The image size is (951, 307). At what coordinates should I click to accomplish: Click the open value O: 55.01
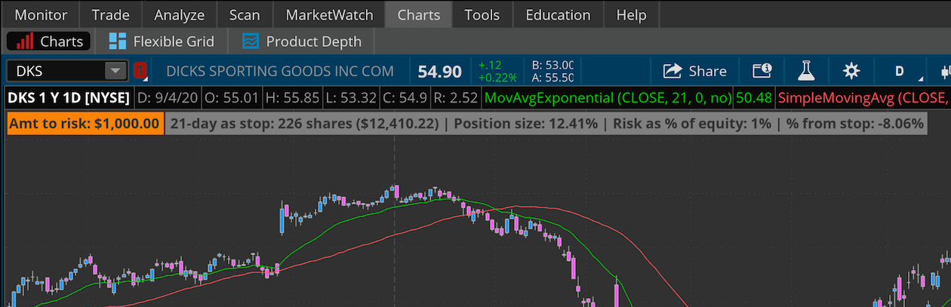coord(232,97)
